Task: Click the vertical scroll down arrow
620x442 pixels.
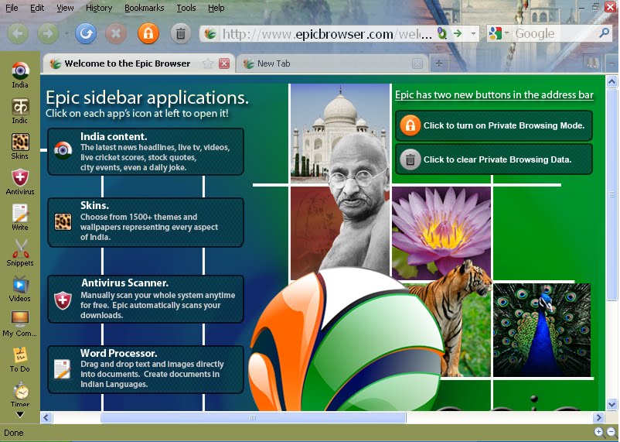Action: click(x=611, y=405)
